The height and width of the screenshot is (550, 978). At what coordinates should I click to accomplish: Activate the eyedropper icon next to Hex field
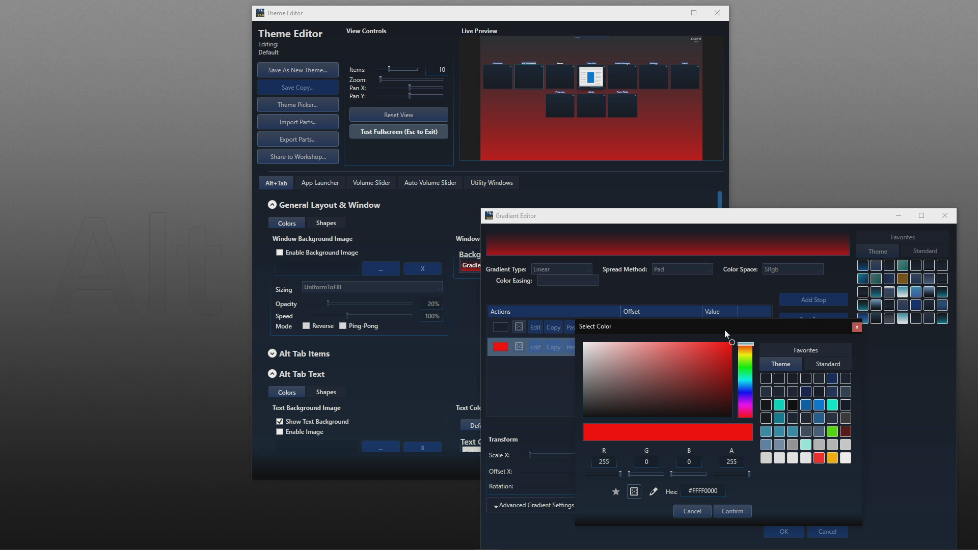click(x=654, y=491)
